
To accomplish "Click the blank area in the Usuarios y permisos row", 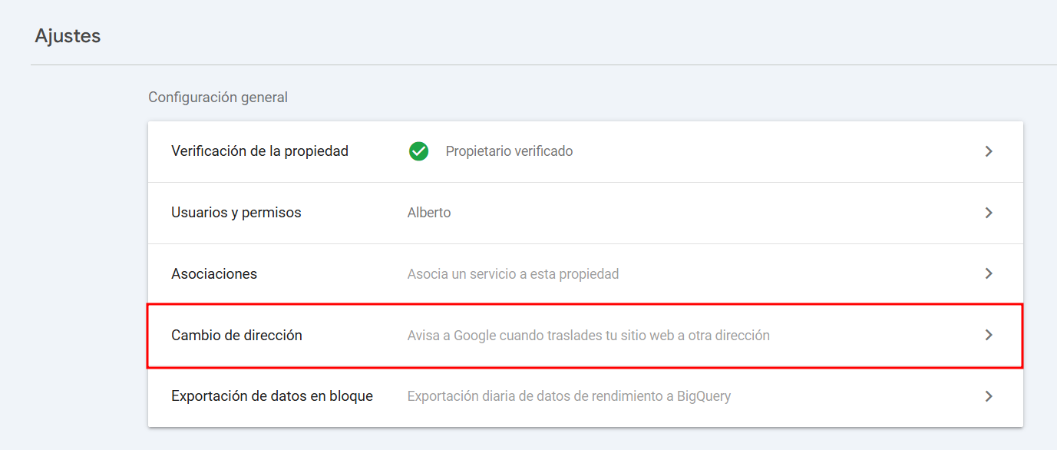I will [x=691, y=213].
